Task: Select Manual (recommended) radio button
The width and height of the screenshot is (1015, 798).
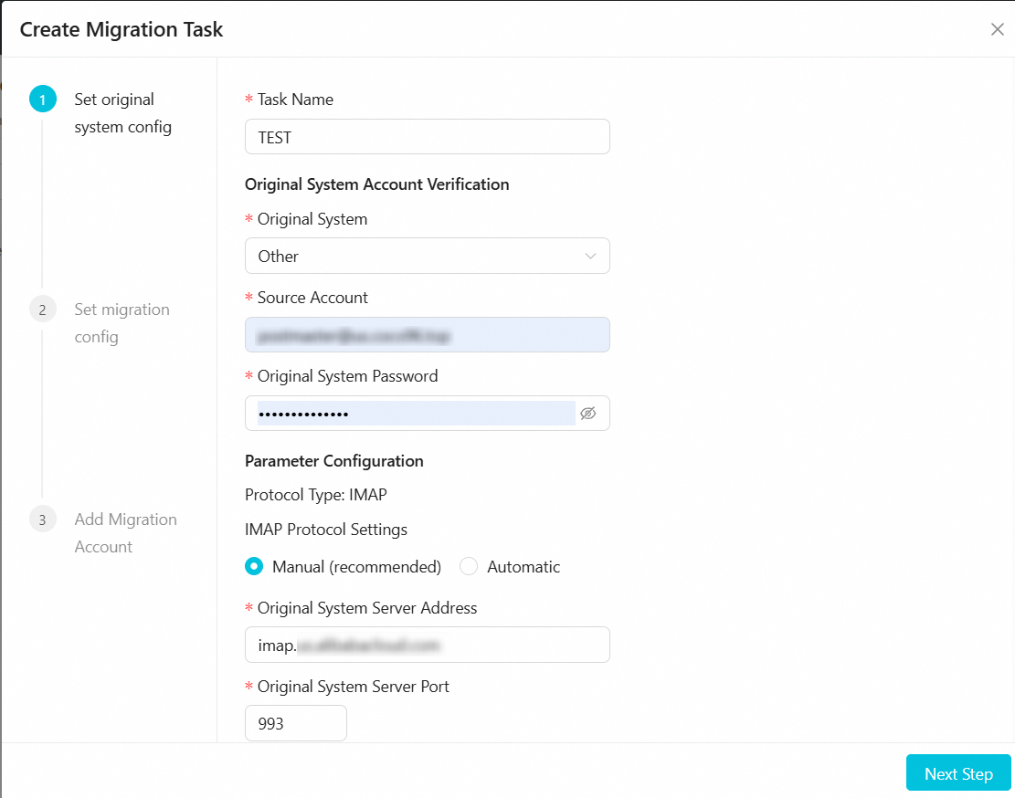Action: 254,567
